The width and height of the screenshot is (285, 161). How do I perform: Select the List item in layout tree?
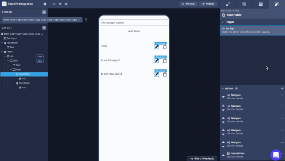[x=12, y=56]
